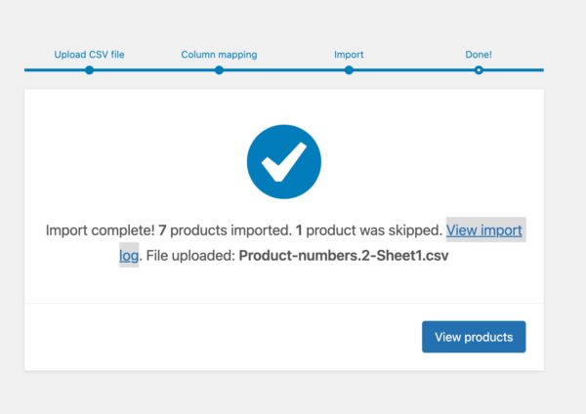This screenshot has width=586, height=414.
Task: Click the Product-numbers.2-Sheet1.csv file name
Action: [344, 257]
